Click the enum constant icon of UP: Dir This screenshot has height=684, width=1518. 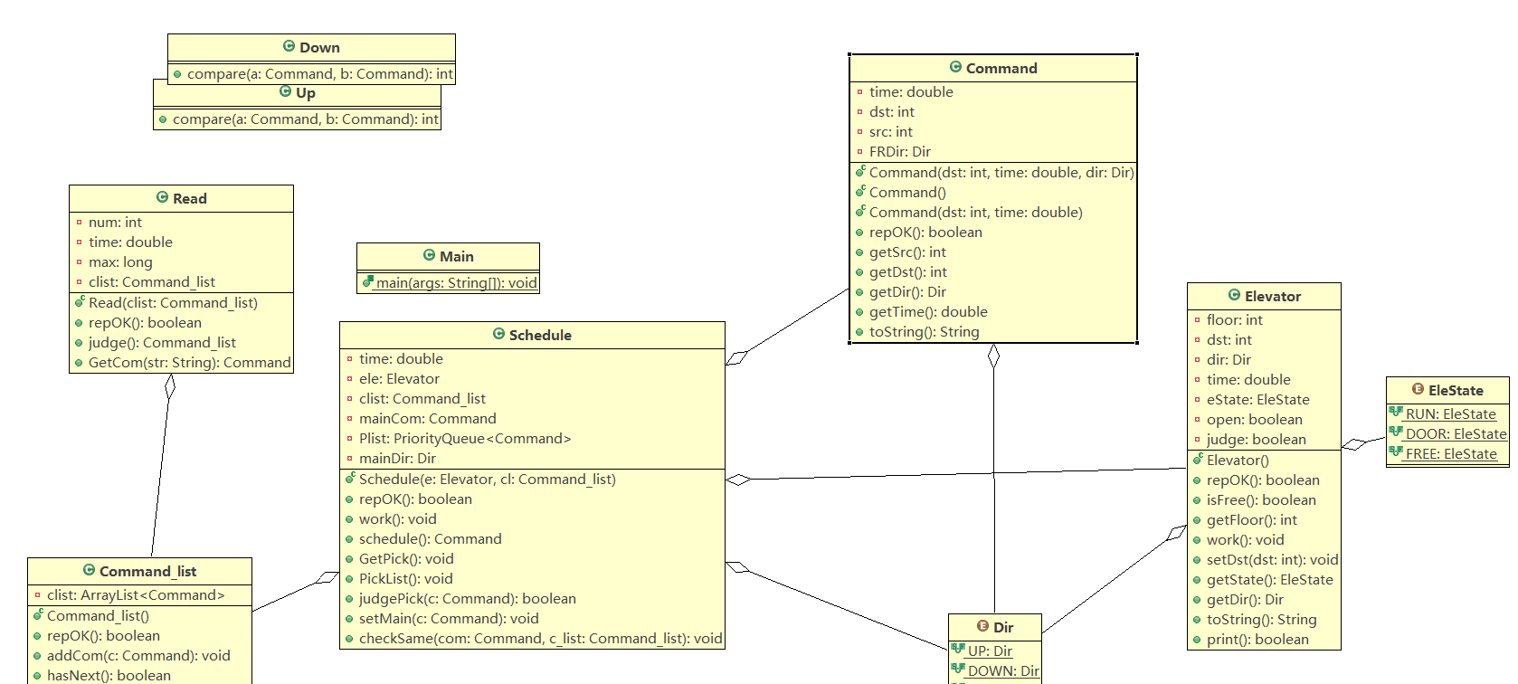[x=958, y=650]
